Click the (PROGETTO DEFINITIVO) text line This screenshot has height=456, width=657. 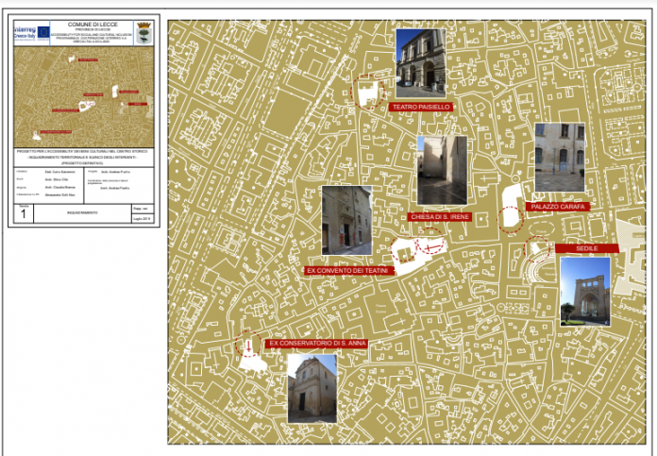(82, 163)
